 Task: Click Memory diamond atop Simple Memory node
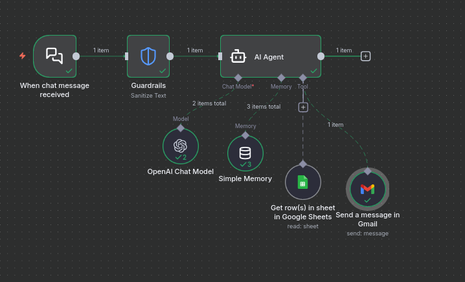(x=245, y=135)
